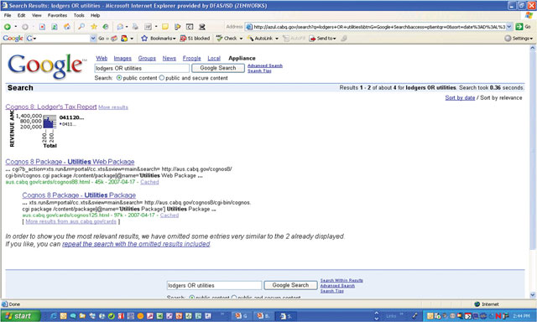Click the red N icon in system tray
Image resolution: width=537 pixels, height=322 pixels.
[498, 316]
